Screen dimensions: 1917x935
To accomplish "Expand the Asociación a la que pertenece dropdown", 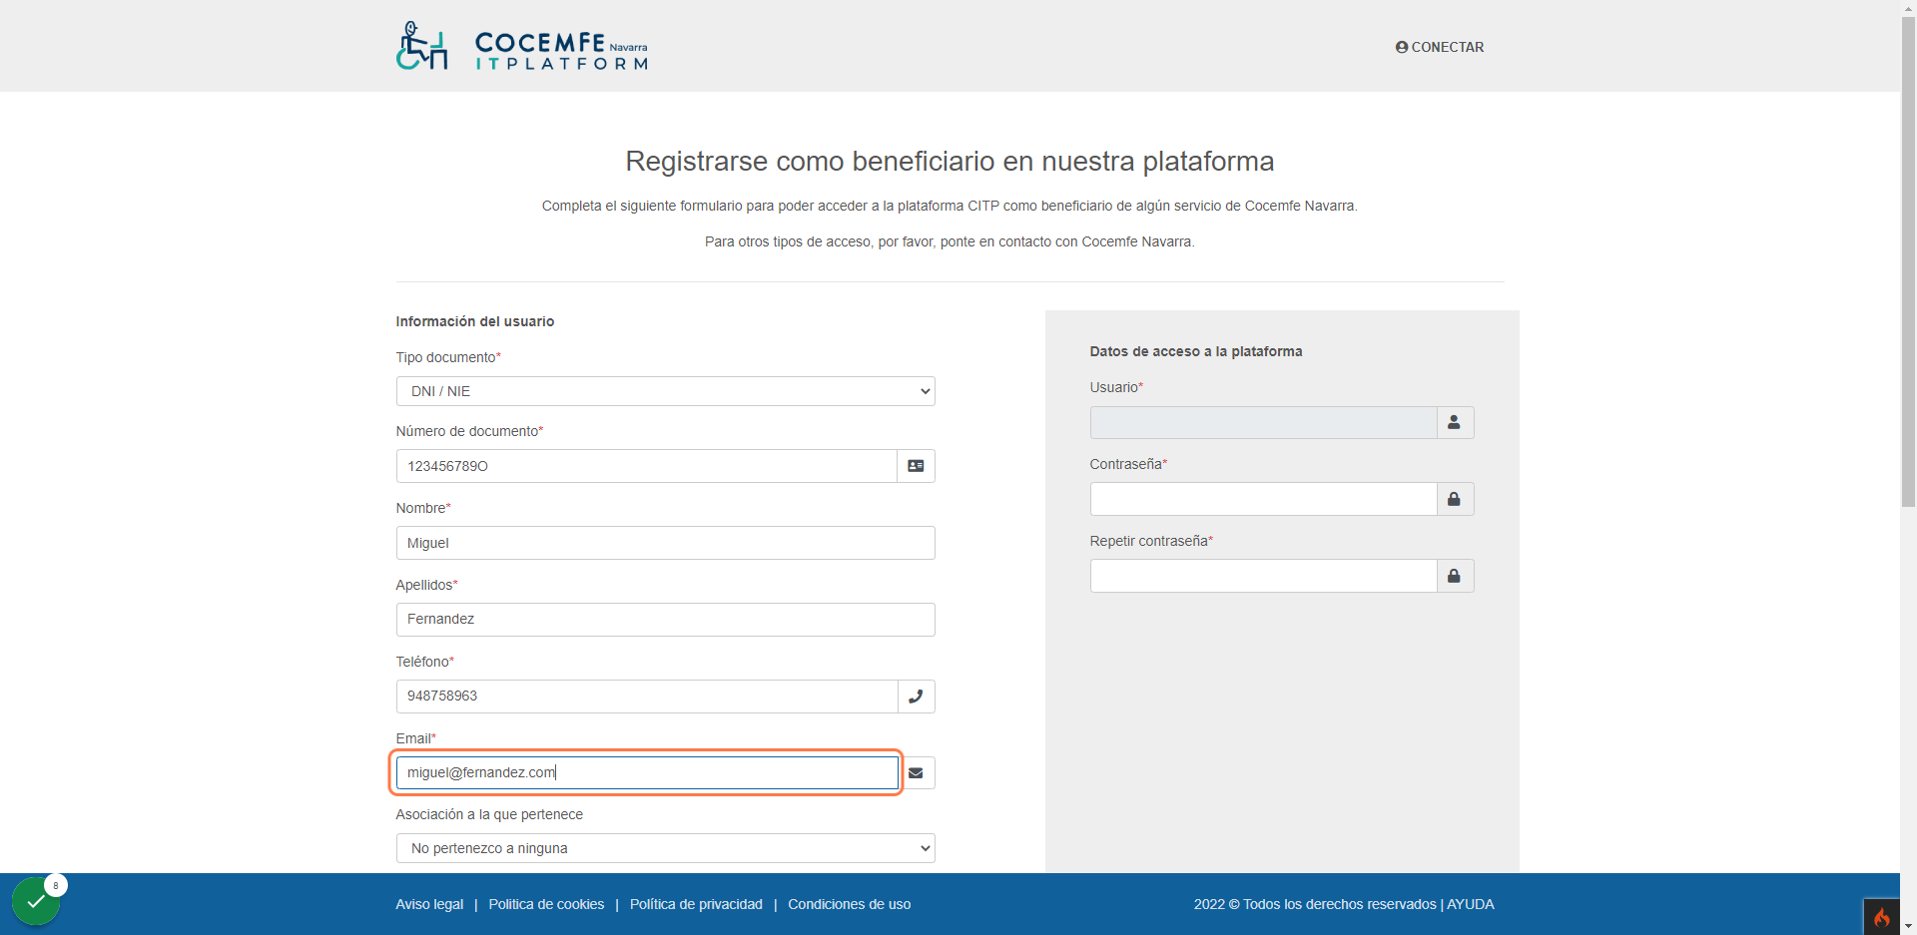I will pyautogui.click(x=666, y=848).
